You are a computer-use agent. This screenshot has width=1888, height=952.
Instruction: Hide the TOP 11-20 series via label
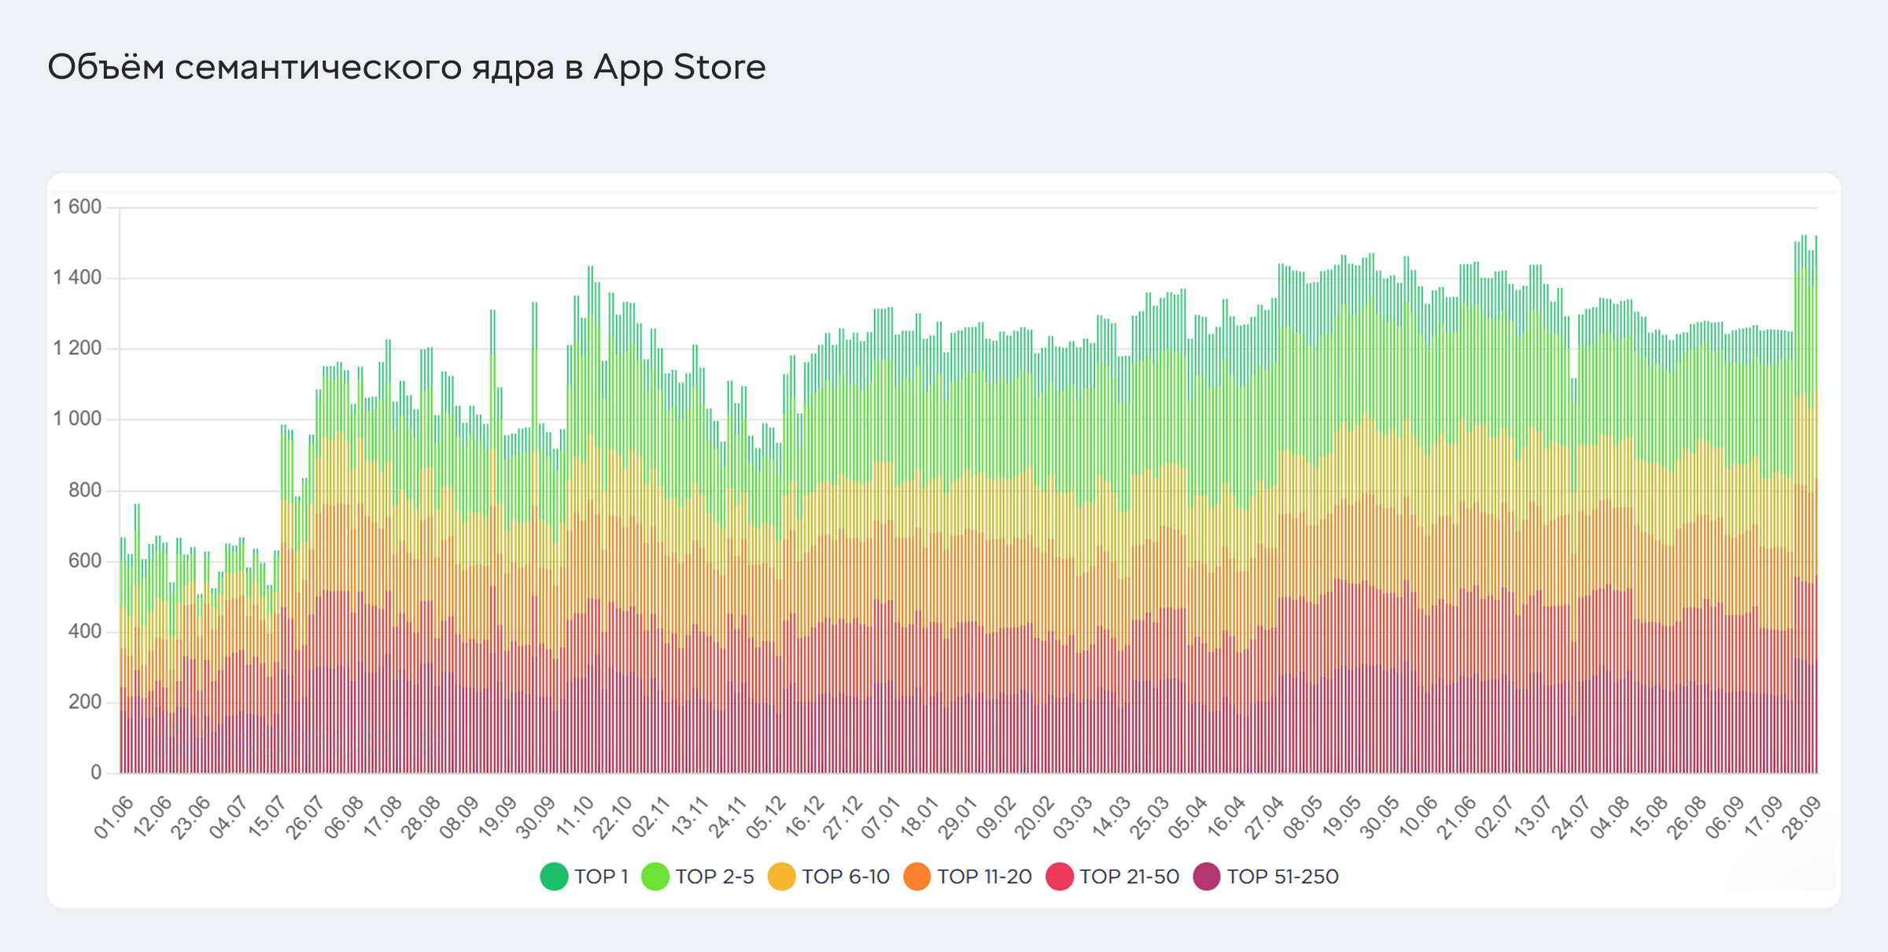point(984,876)
